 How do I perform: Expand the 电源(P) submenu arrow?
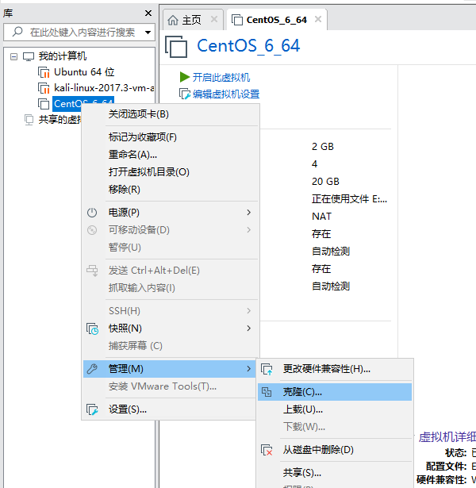pos(248,212)
